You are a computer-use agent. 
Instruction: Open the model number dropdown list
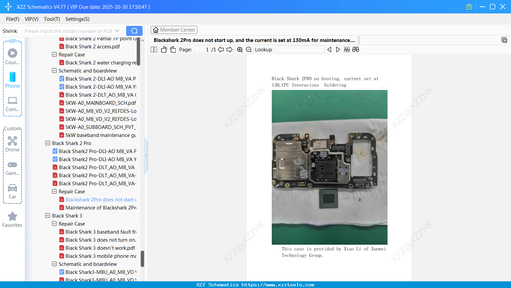coord(117,31)
